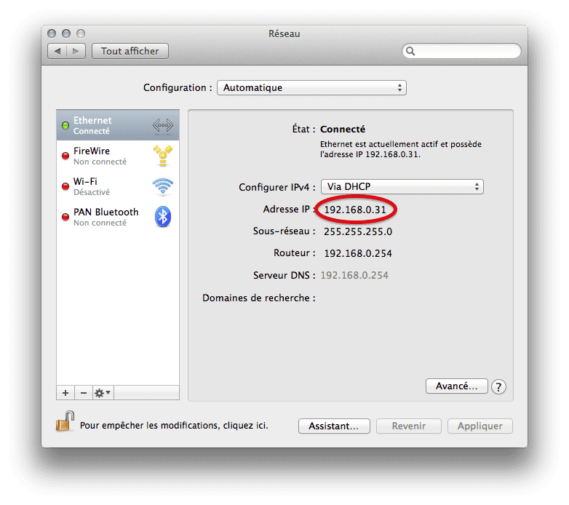This screenshot has height=505, width=569.
Task: Go forward with the right arrow button
Action: (x=76, y=51)
